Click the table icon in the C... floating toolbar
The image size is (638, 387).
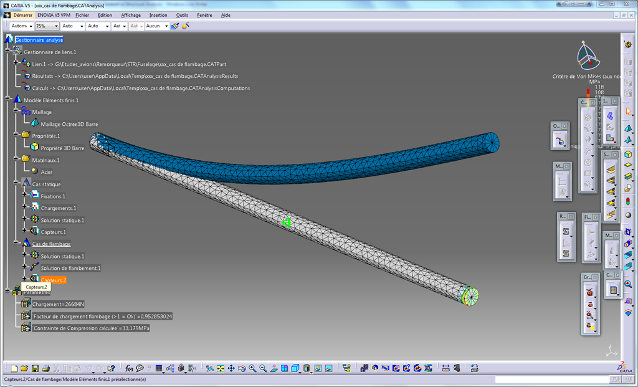[x=613, y=290]
